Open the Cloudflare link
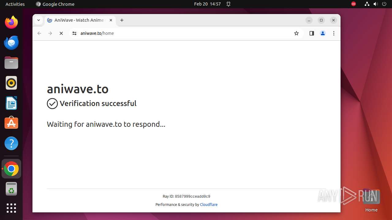Image resolution: width=392 pixels, height=220 pixels. [209, 205]
